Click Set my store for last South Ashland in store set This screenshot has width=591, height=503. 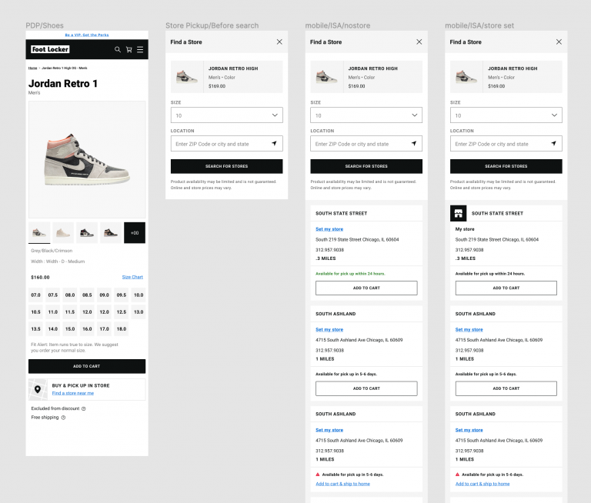(x=469, y=430)
